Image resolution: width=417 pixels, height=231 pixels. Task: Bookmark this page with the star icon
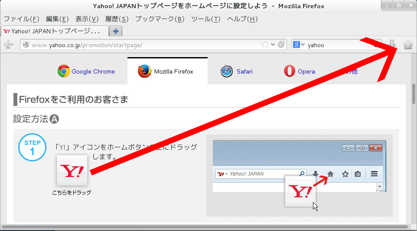pos(265,45)
